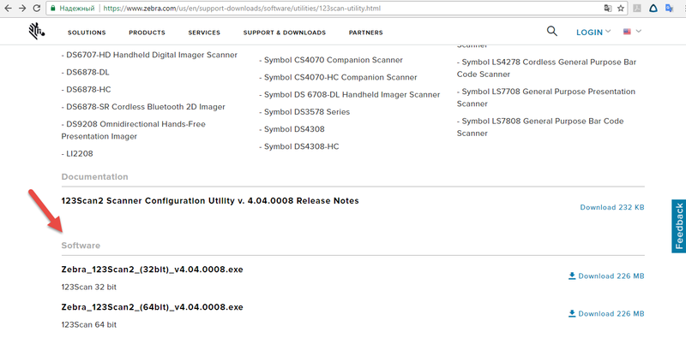
Task: Click 'Symbol LS7808 General Purpose Bar Code Scanner'
Action: [x=540, y=127]
